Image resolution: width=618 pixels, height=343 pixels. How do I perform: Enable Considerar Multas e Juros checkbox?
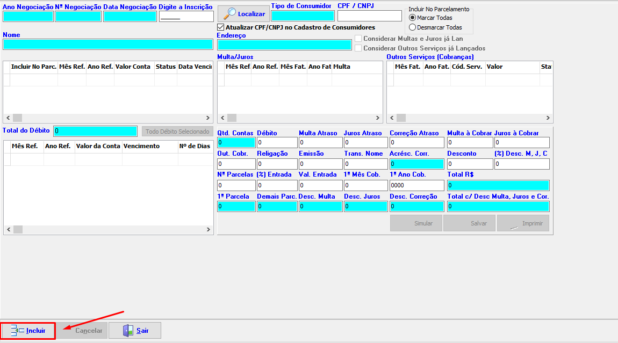[x=358, y=39]
